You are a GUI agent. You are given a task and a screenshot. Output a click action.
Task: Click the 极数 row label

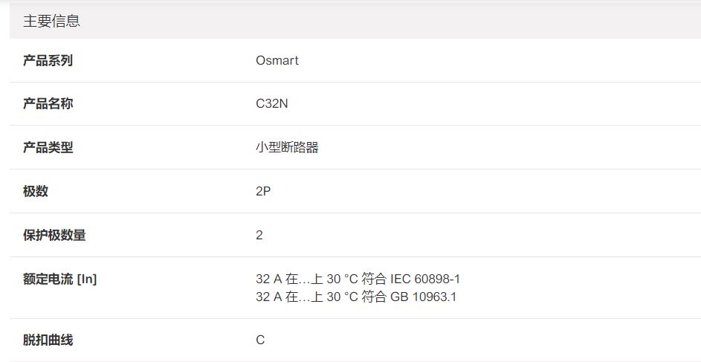[36, 191]
